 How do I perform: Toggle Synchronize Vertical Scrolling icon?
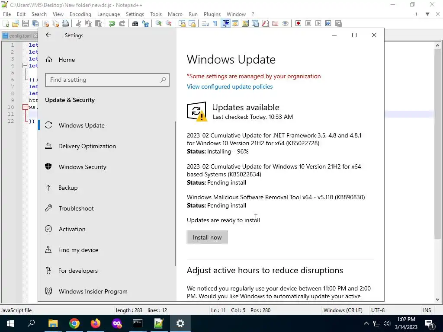point(182,23)
